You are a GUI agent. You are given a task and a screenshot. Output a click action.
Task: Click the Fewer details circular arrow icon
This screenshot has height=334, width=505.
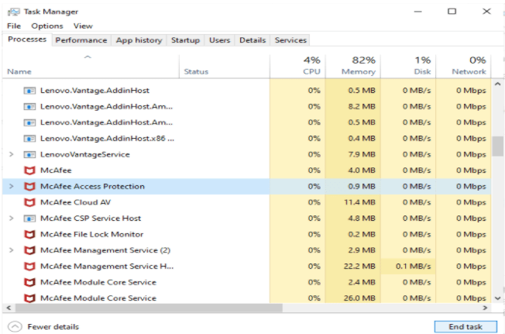pos(15,326)
